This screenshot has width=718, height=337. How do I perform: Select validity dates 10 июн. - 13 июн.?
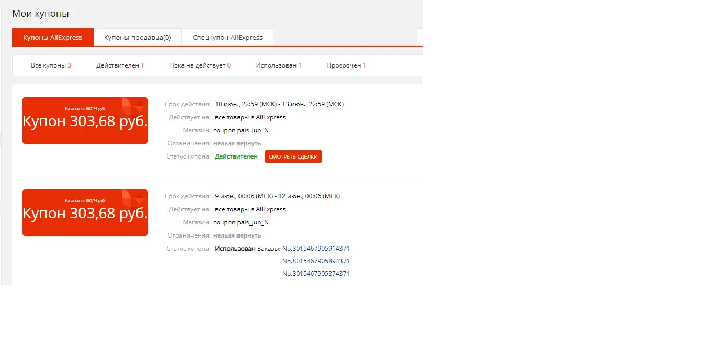(x=279, y=104)
